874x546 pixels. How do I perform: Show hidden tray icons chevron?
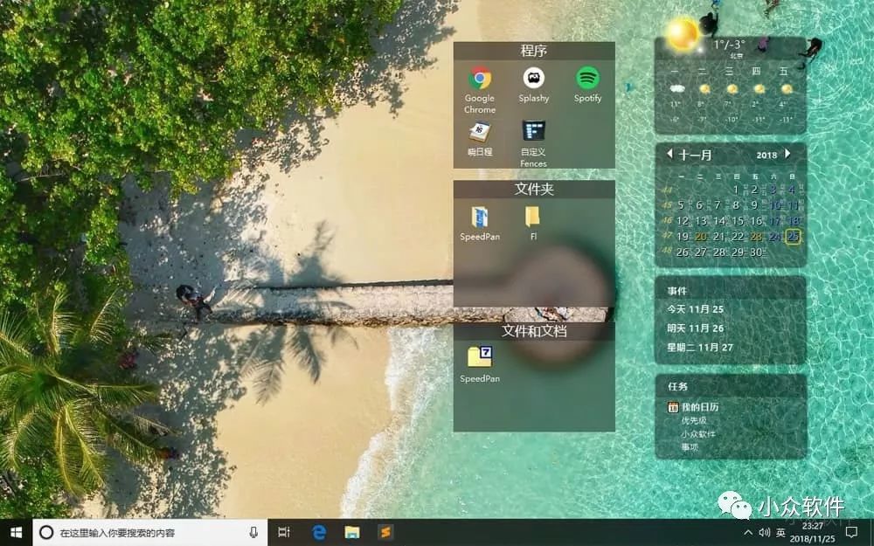748,533
